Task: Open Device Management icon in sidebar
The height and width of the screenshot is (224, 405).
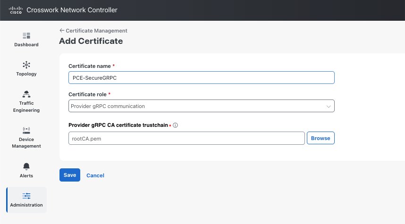Action: (26, 130)
